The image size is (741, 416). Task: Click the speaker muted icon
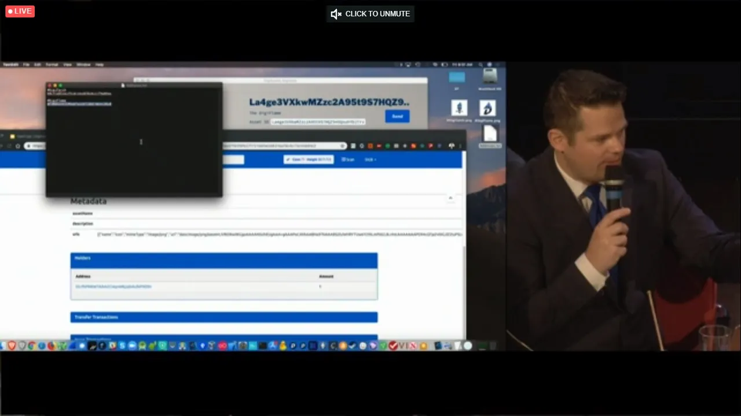tap(336, 14)
